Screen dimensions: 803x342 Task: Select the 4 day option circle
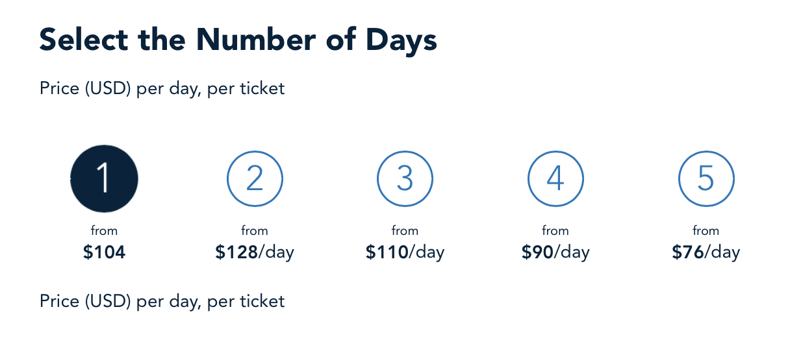[x=555, y=178]
